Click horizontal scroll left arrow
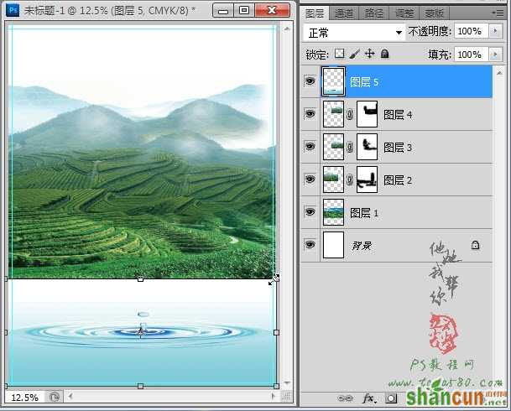This screenshot has width=511, height=411. pos(70,396)
